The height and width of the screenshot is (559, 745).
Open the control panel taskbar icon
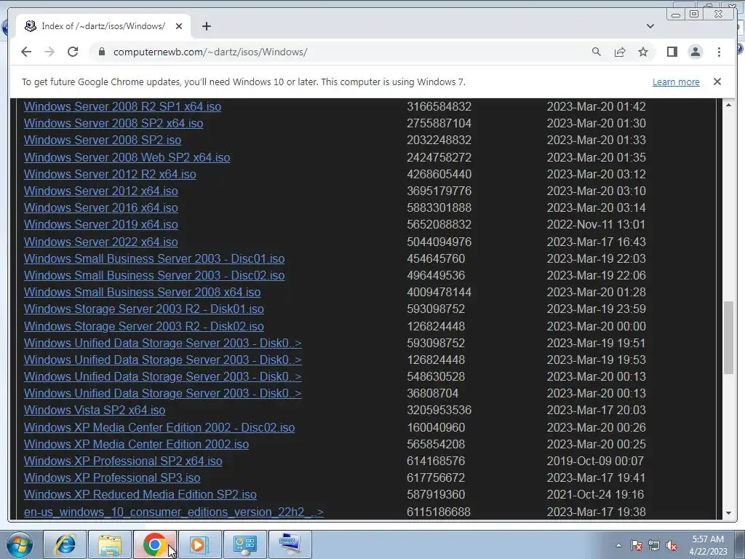(x=244, y=544)
